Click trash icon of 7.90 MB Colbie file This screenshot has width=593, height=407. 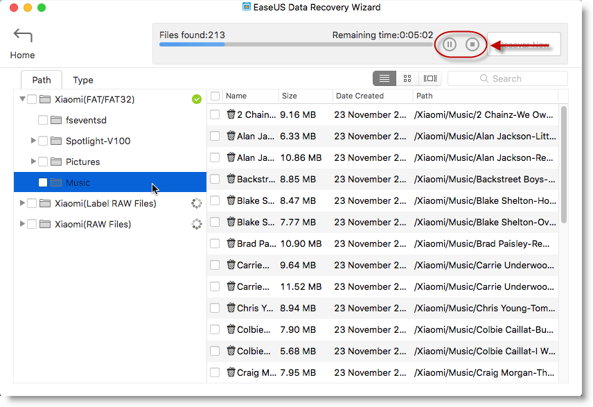point(231,329)
